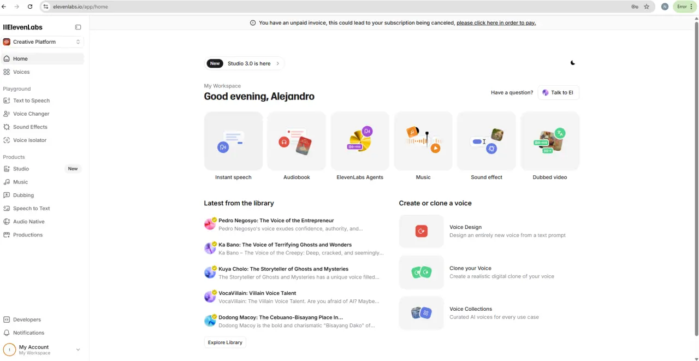Click the Speech to Text icon
The image size is (699, 361).
[7, 209]
